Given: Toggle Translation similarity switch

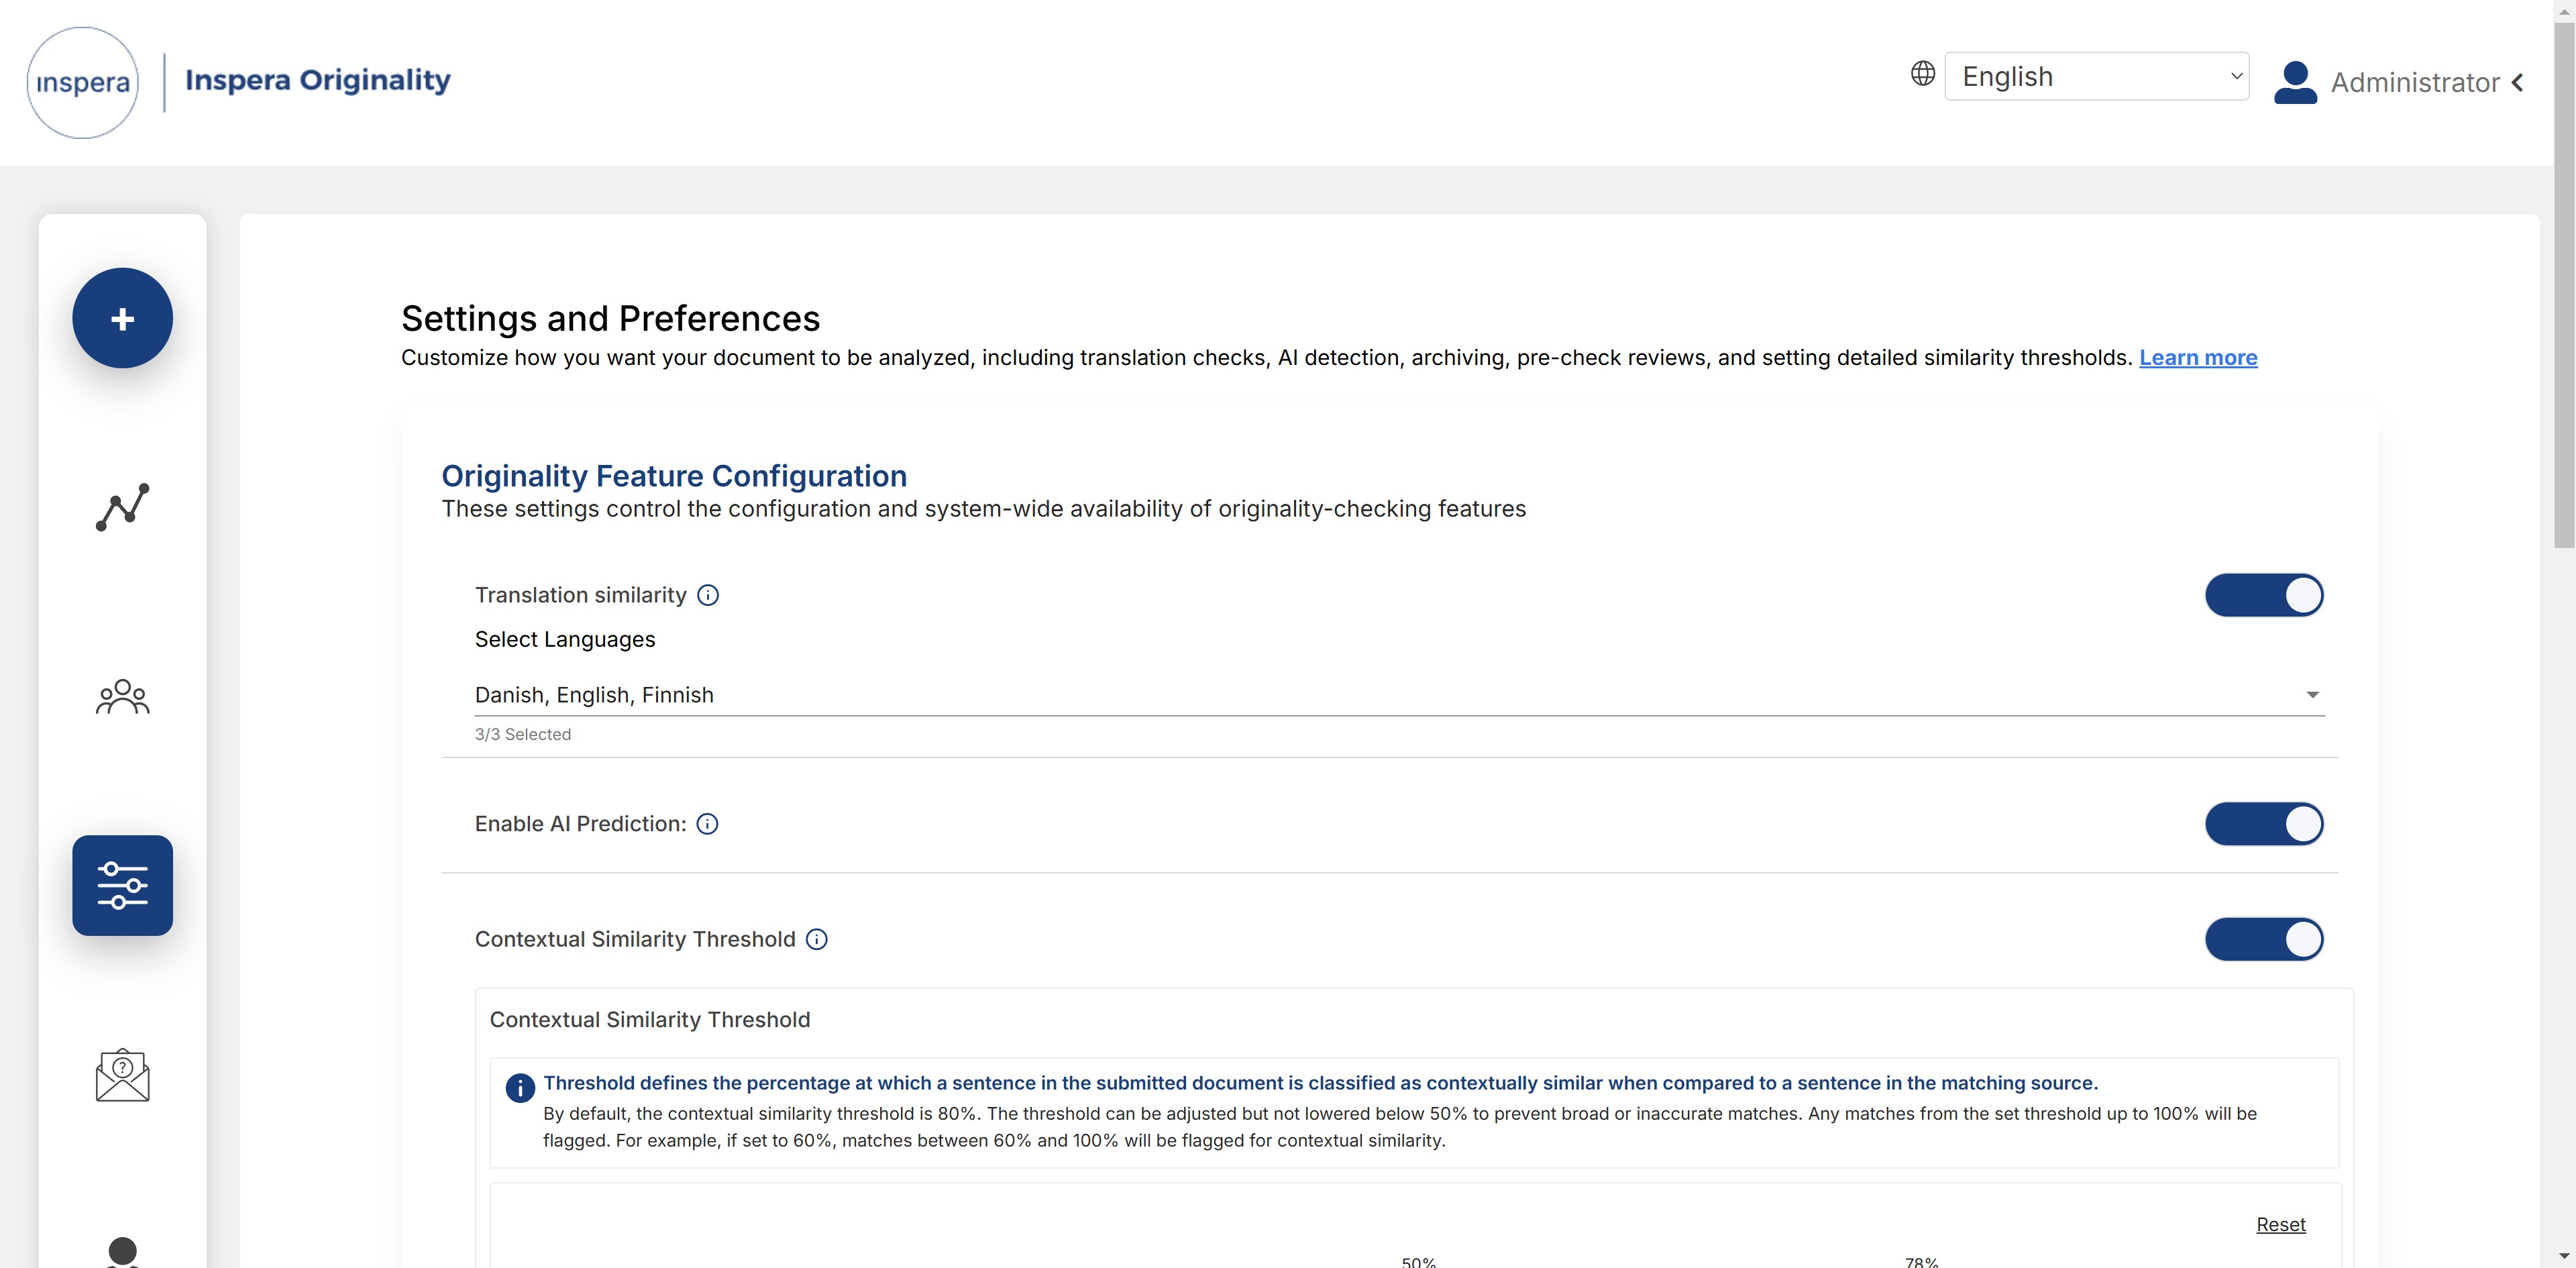Looking at the screenshot, I should point(2264,595).
